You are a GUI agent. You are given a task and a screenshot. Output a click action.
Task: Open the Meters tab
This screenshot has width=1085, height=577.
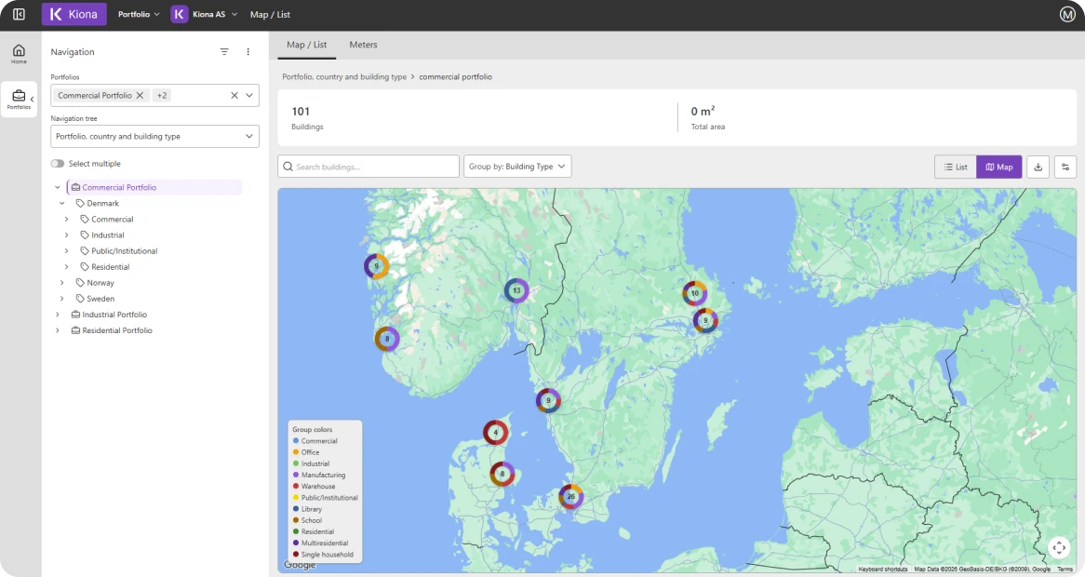(363, 45)
